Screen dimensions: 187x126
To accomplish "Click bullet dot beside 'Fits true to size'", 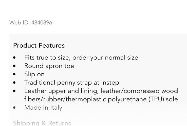I will (14, 58).
